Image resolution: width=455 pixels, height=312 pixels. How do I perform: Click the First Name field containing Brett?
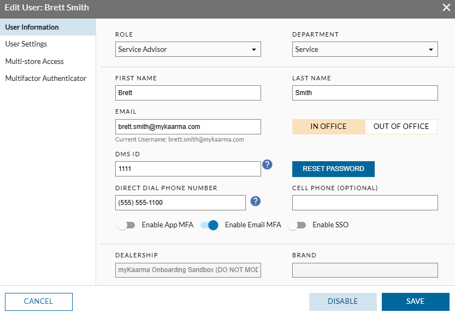(188, 93)
